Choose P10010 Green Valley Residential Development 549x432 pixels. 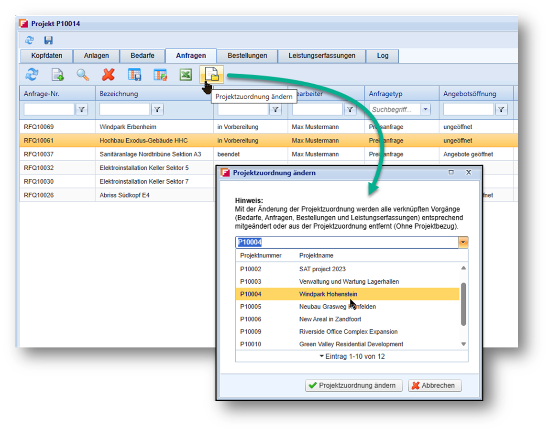(x=347, y=344)
